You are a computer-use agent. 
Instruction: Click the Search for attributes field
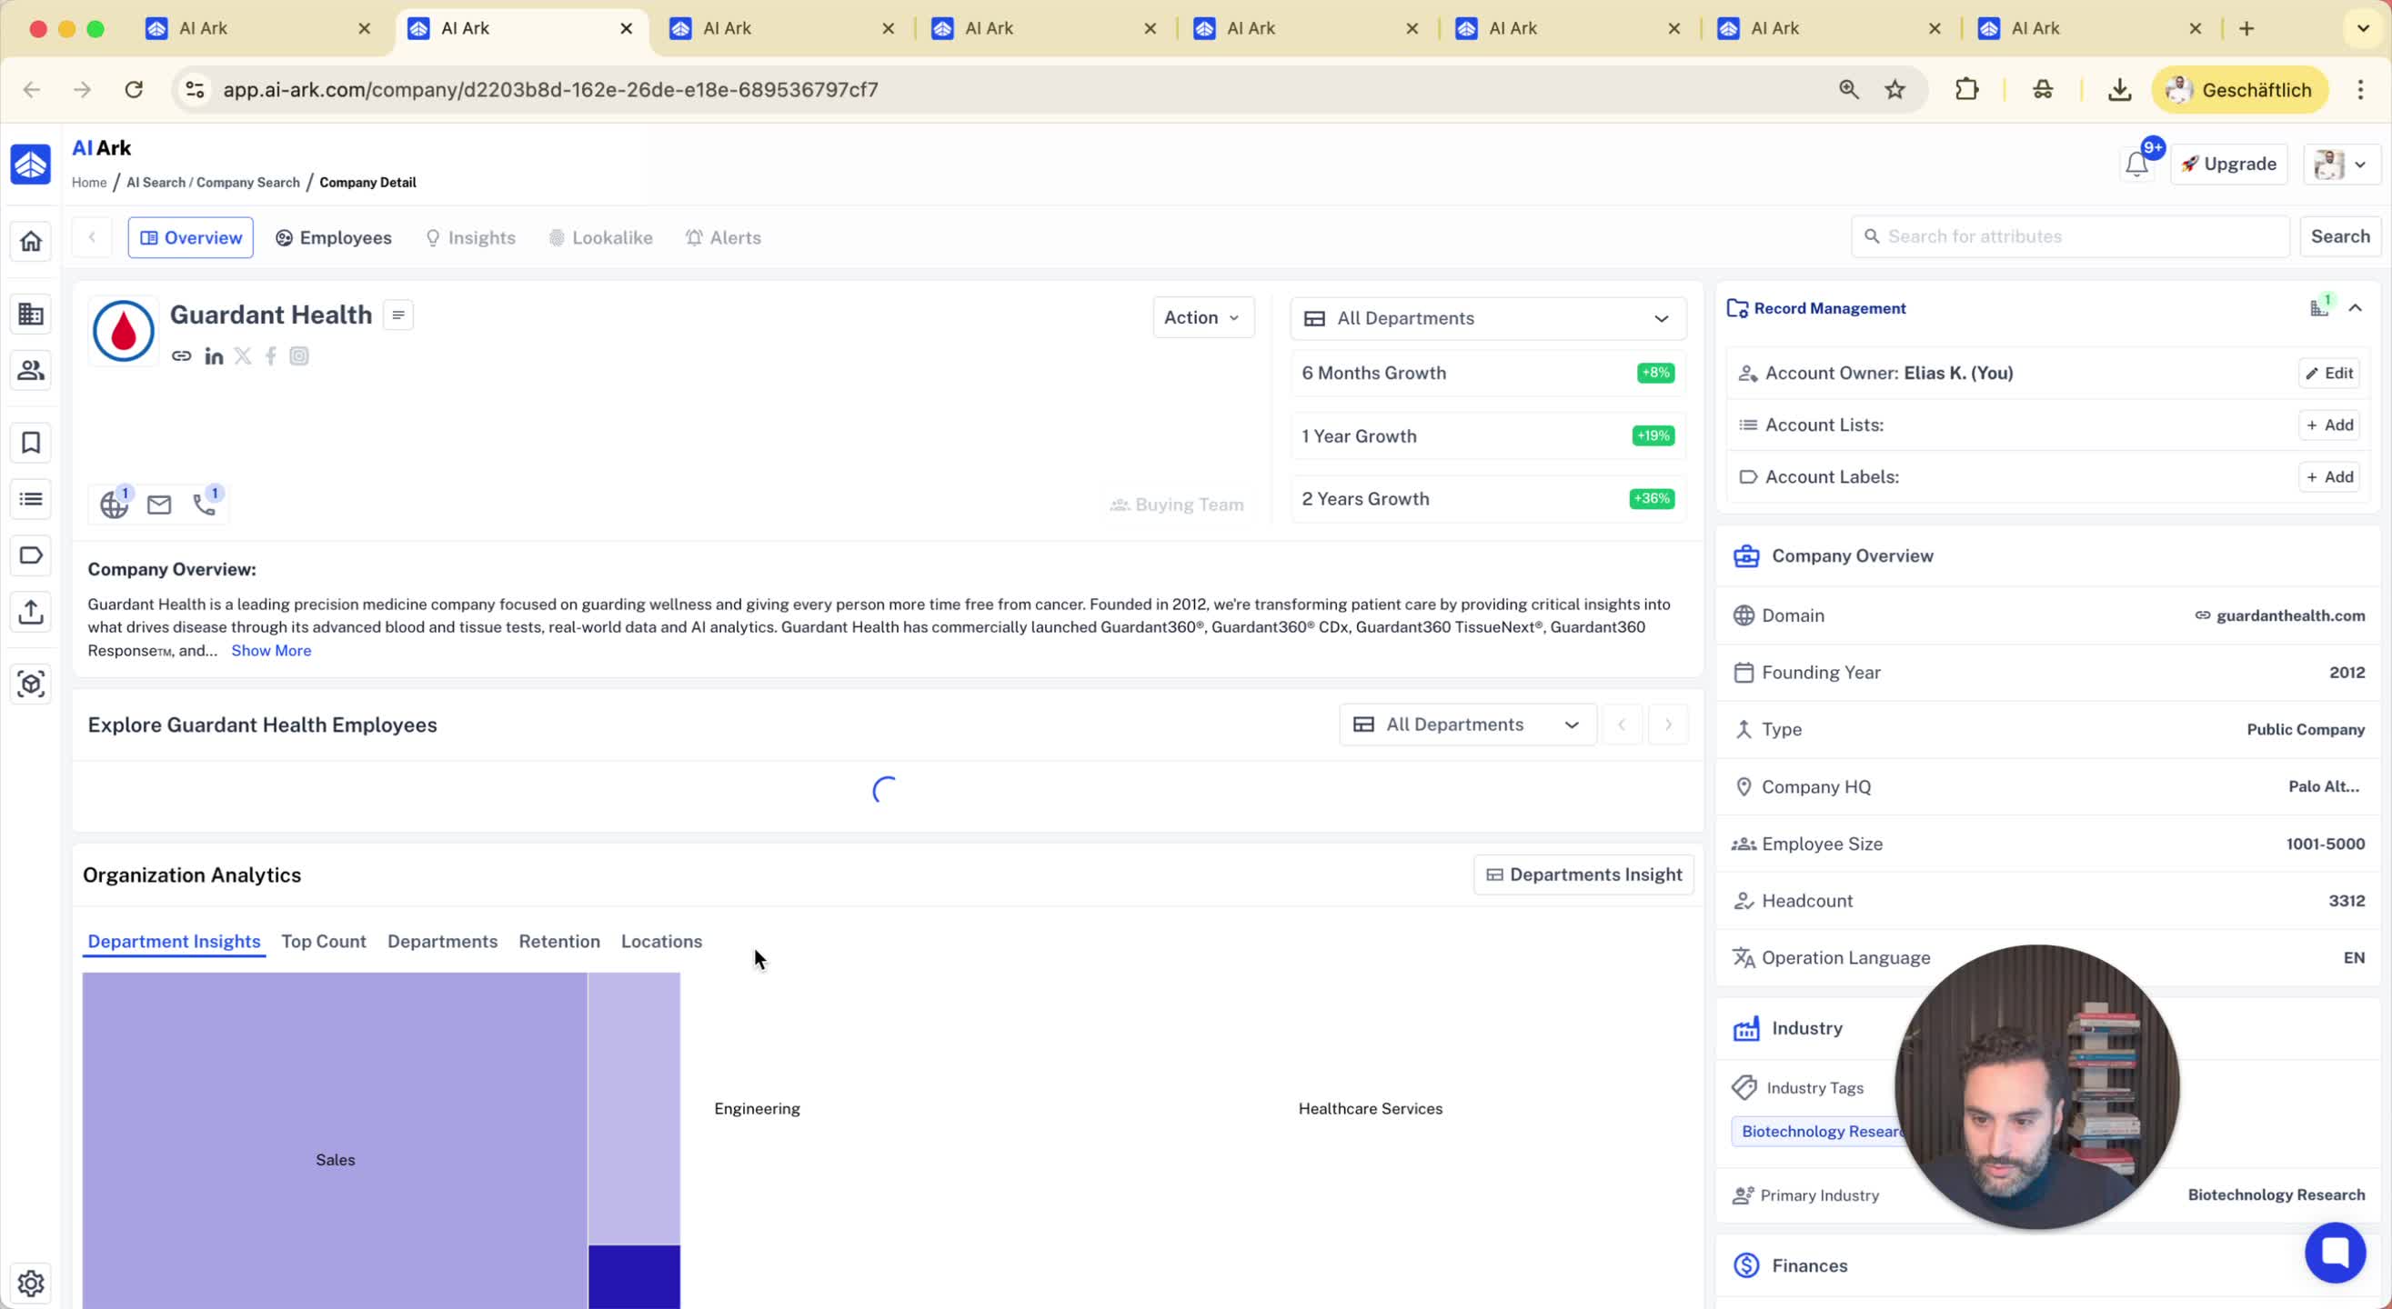pyautogui.click(x=2069, y=236)
